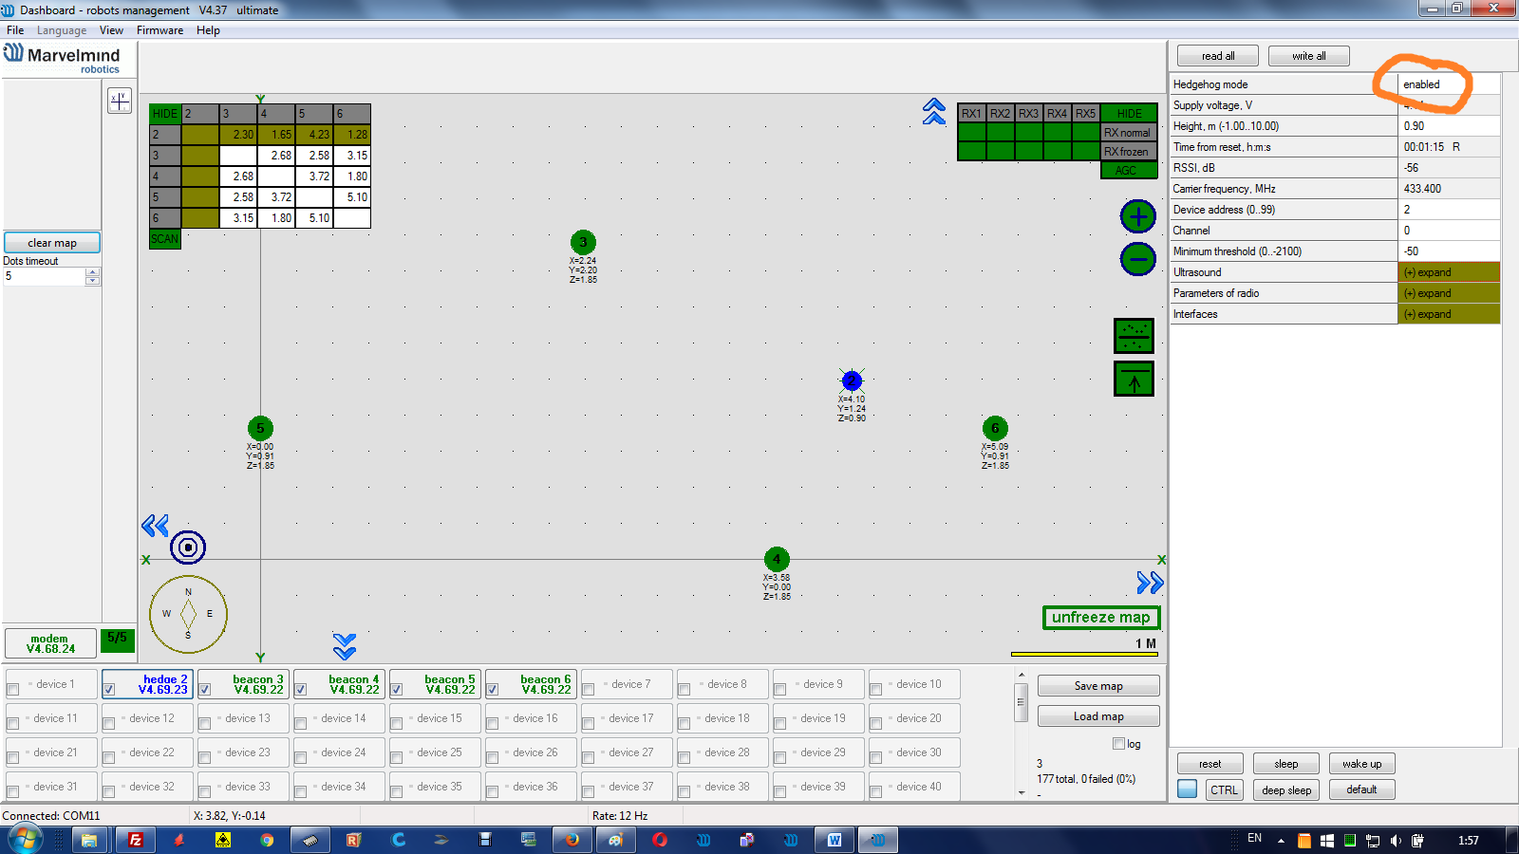Click the deep sleep button

click(1286, 789)
